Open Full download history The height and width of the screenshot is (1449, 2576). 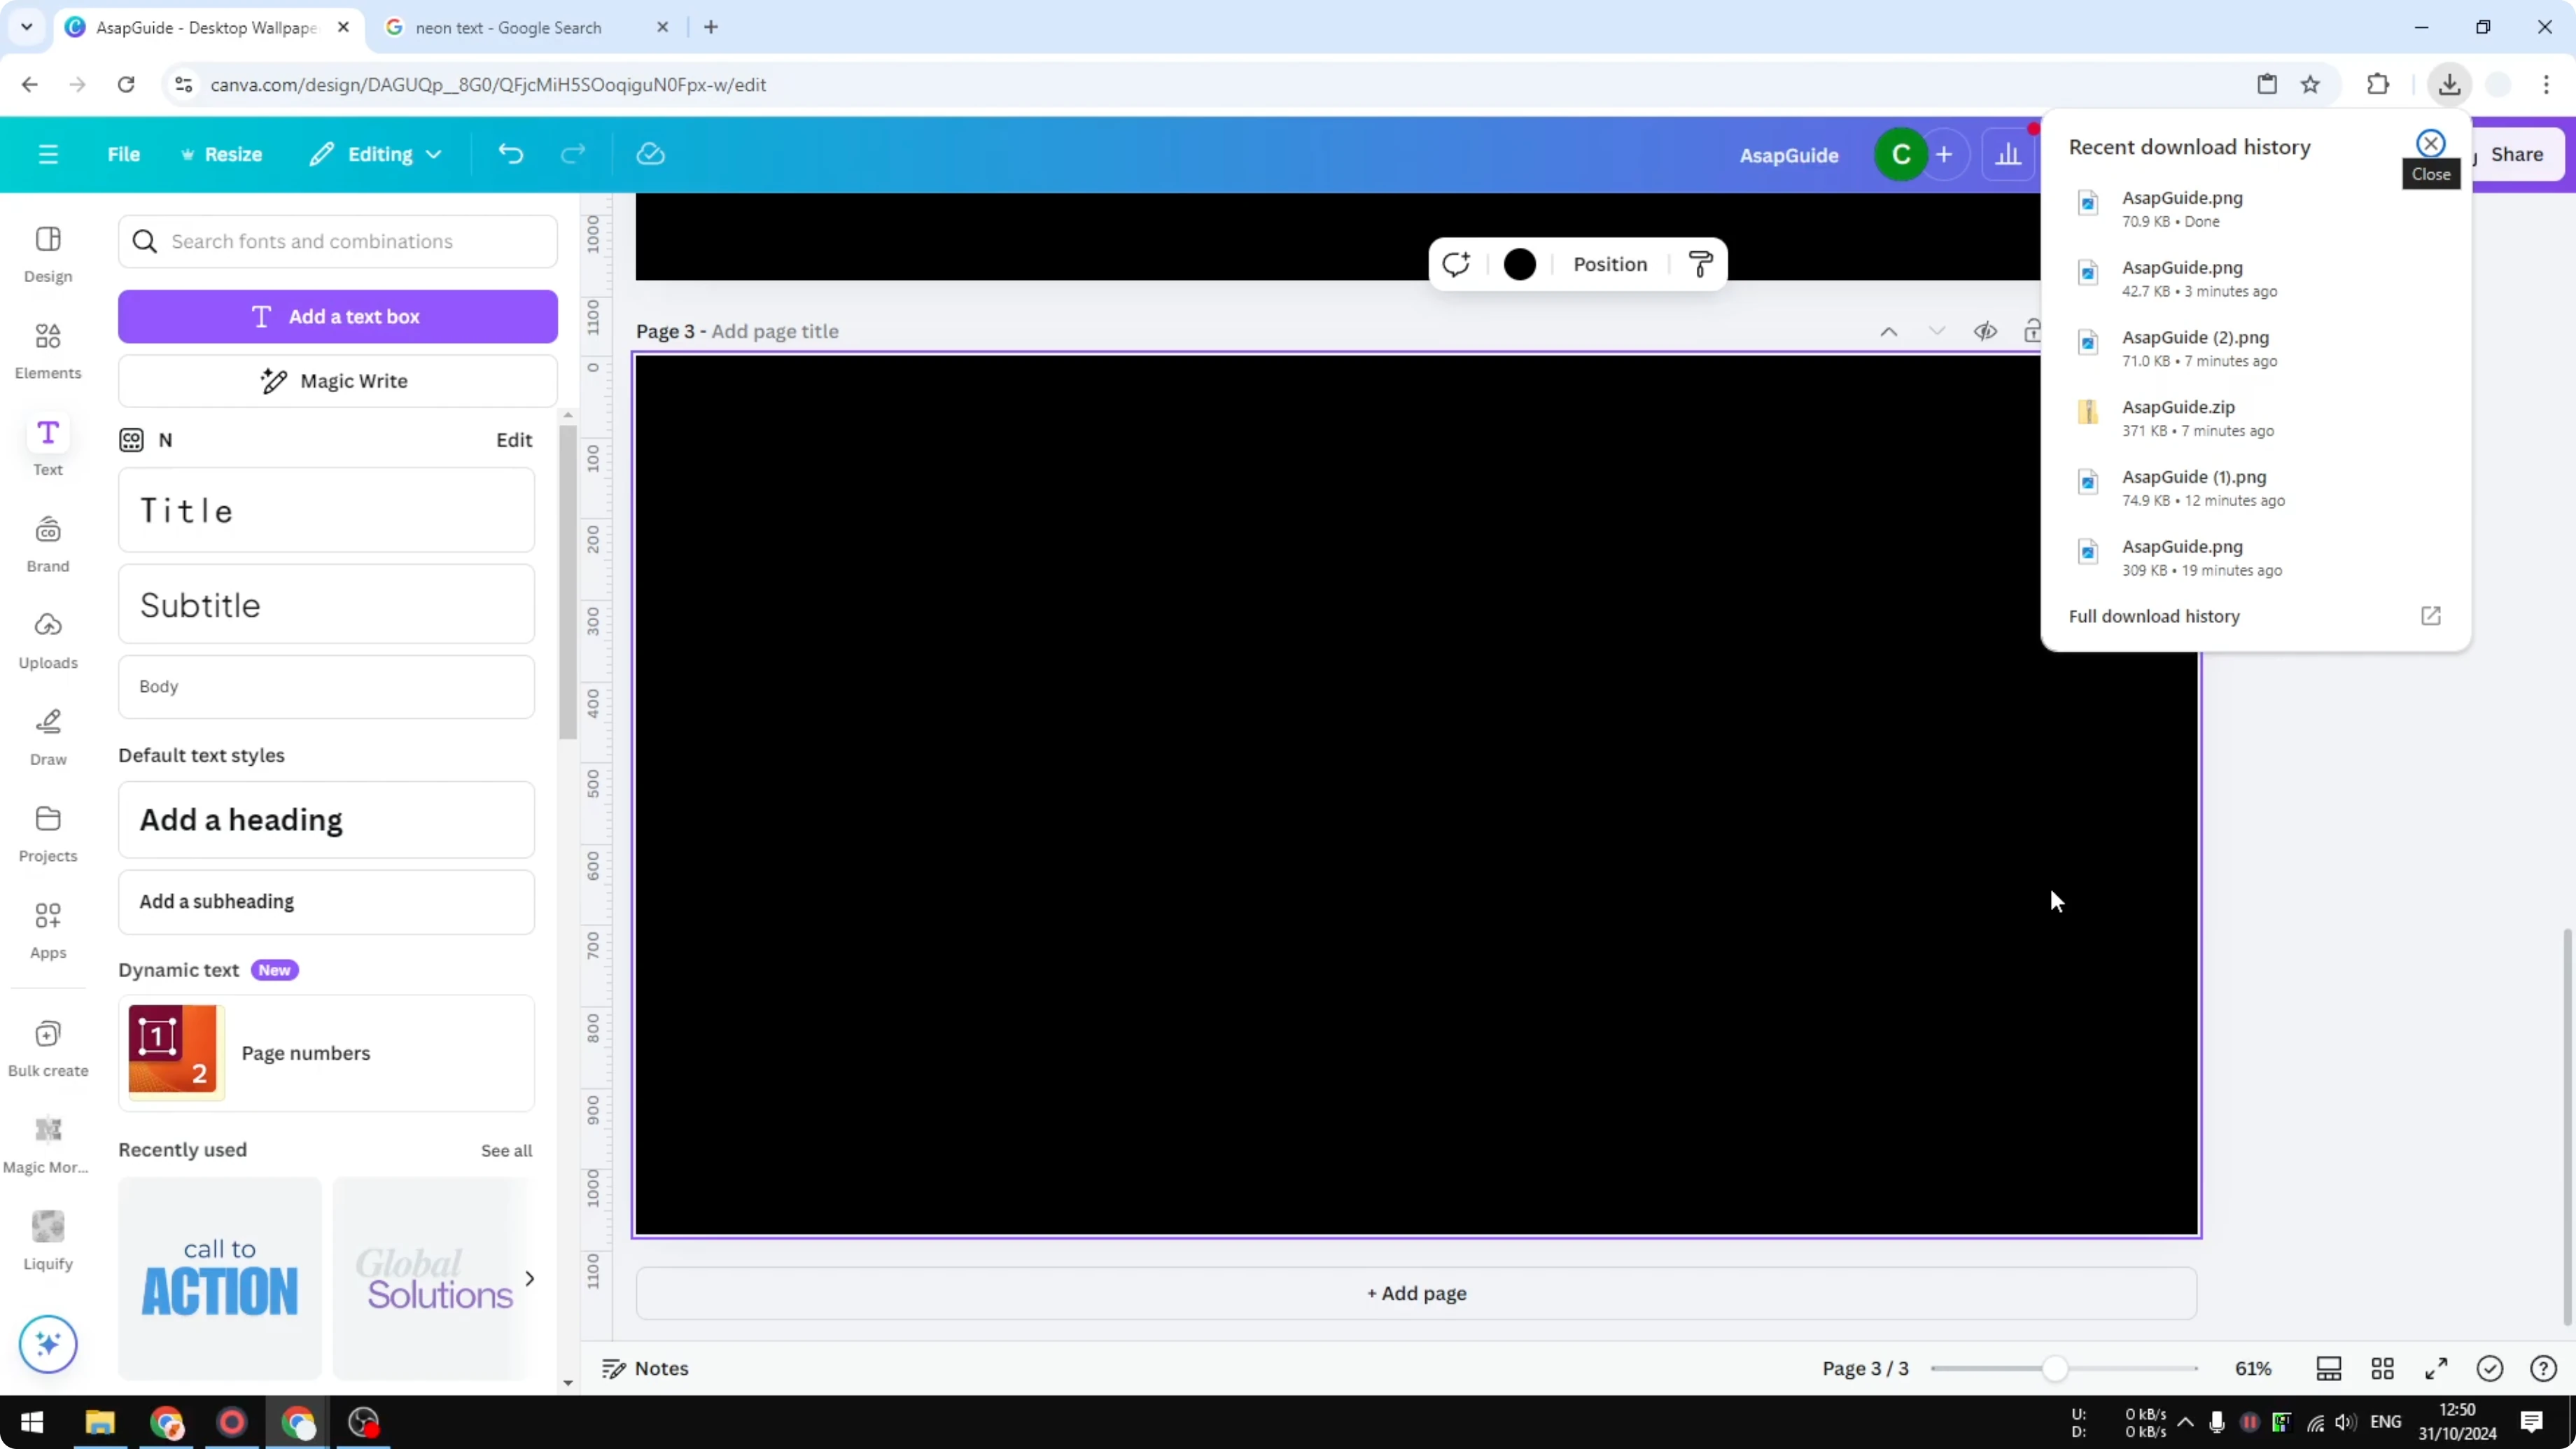click(2154, 616)
